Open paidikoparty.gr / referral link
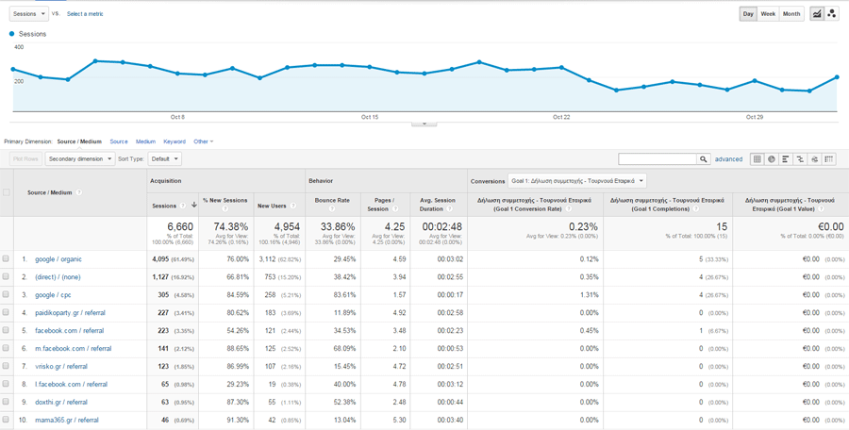Viewport: 849px width, 430px height. [x=70, y=312]
